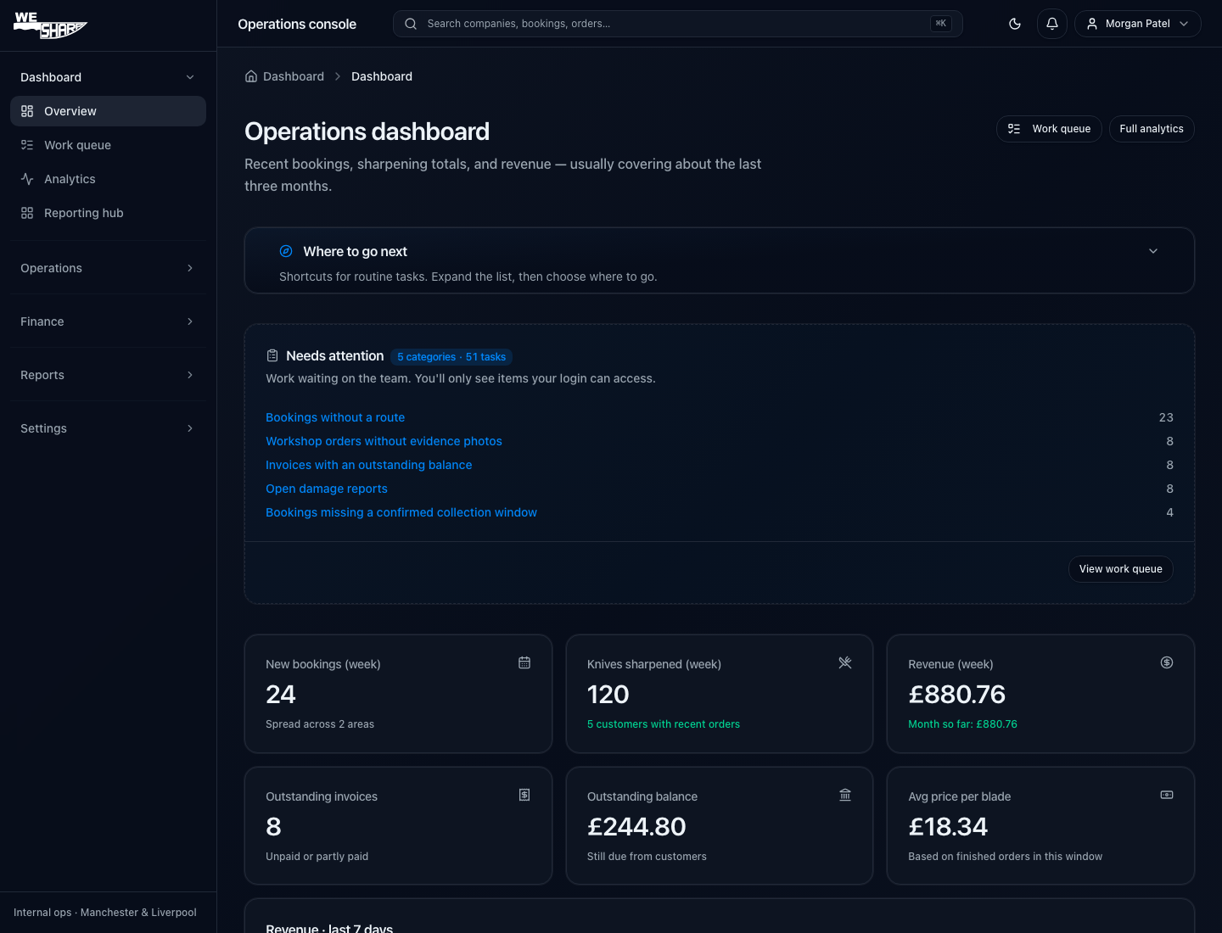Click the bank icon on Outstanding balance card
Viewport: 1222px width, 933px height.
click(x=845, y=795)
